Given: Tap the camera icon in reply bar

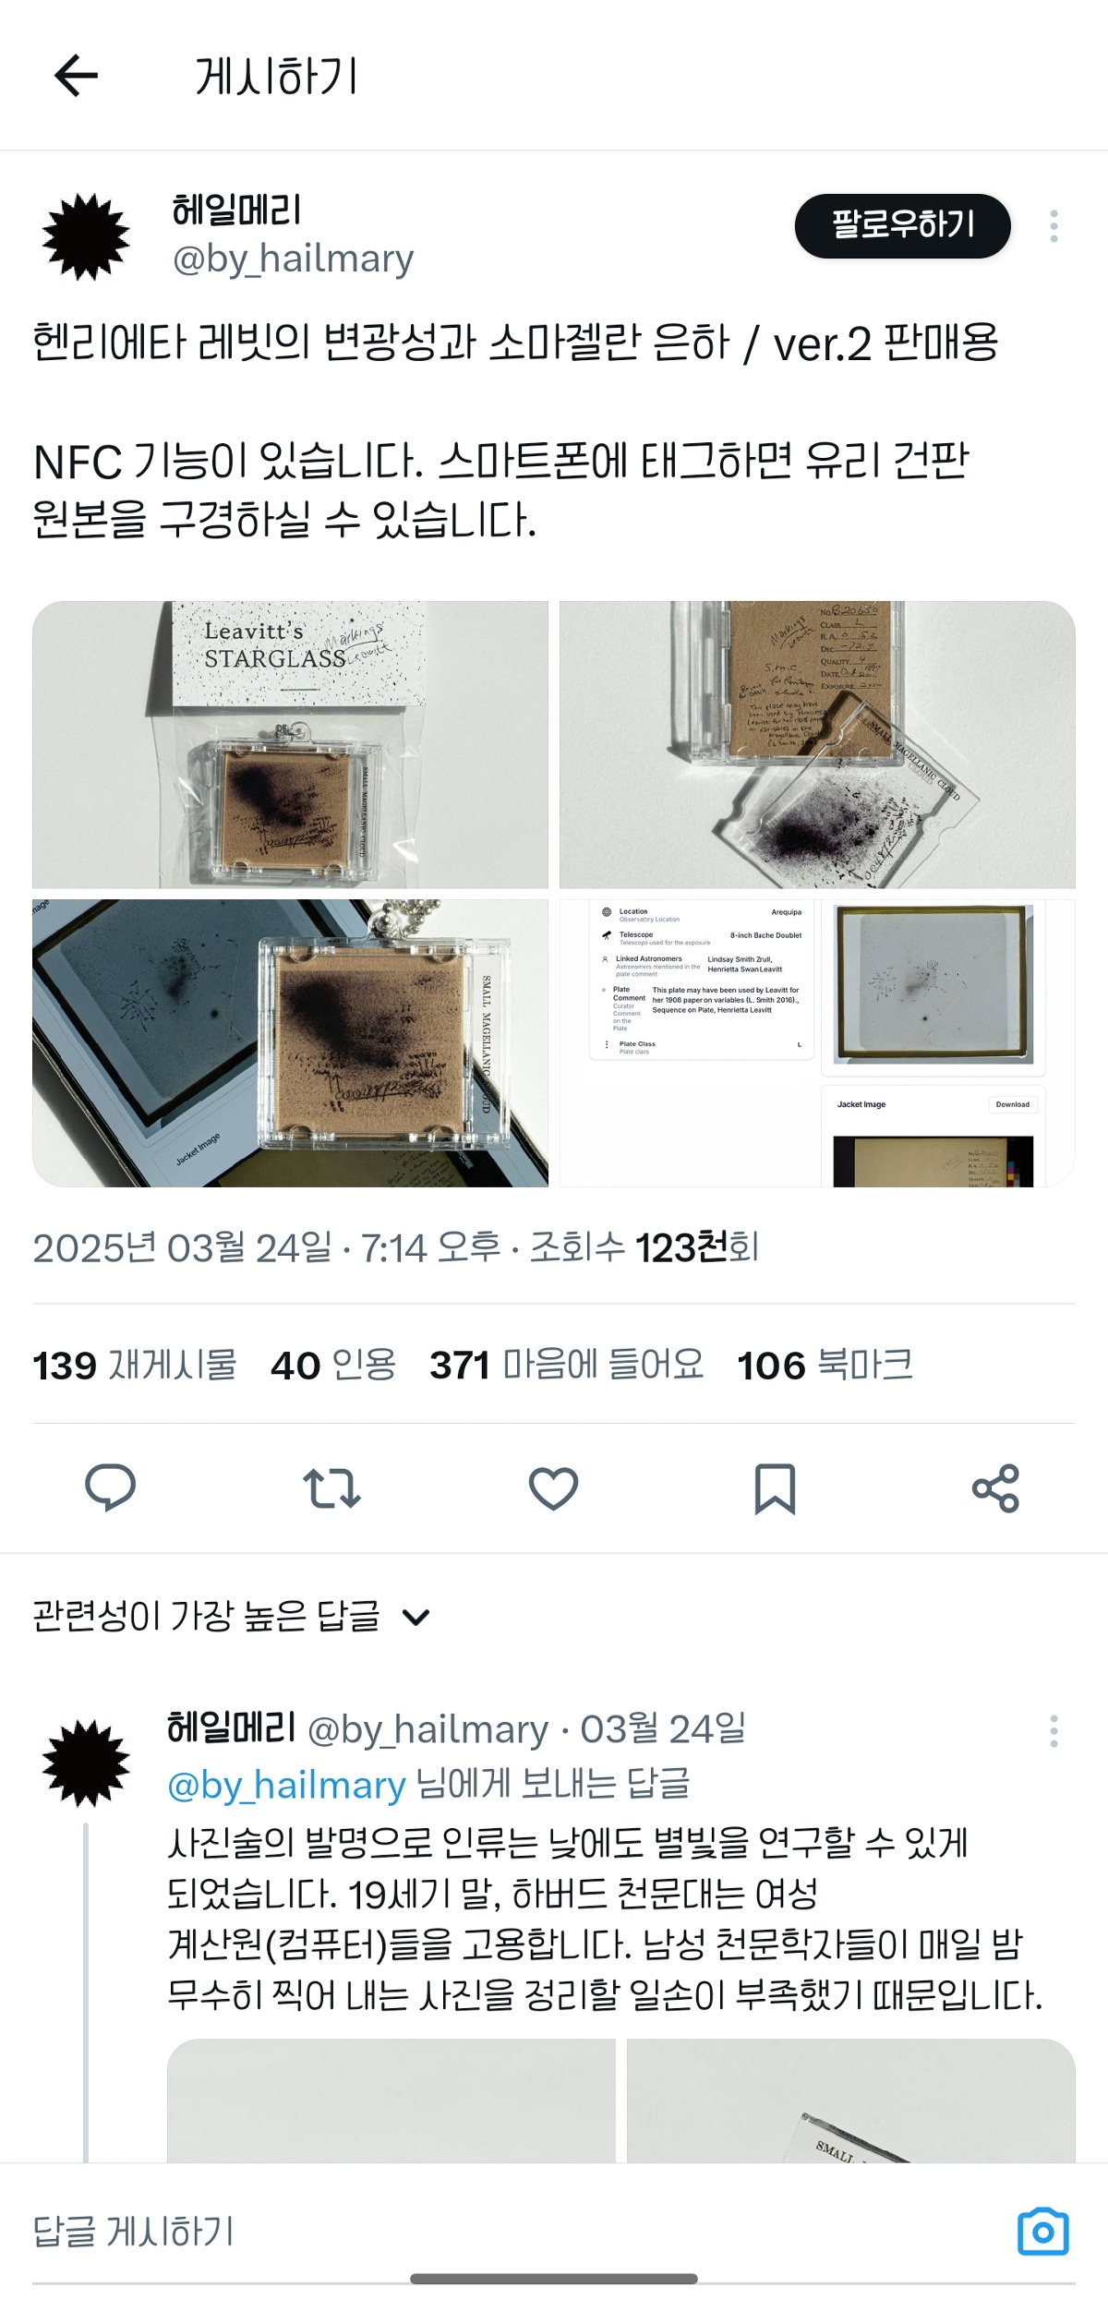Looking at the screenshot, I should point(1043,2233).
